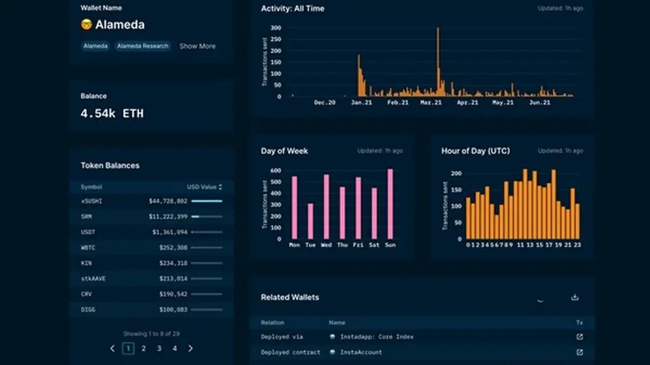Click the InstaAccount wallet name
The width and height of the screenshot is (650, 365).
coord(361,352)
